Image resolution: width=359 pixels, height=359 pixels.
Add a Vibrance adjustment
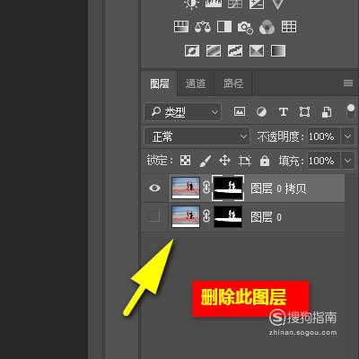click(x=277, y=4)
